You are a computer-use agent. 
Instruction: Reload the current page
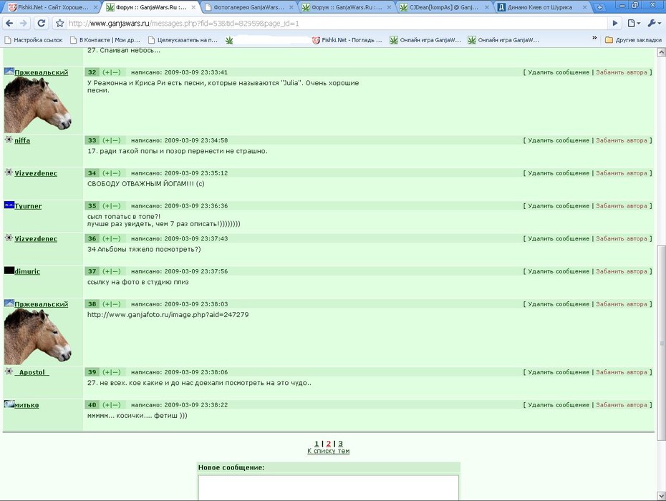pyautogui.click(x=42, y=24)
